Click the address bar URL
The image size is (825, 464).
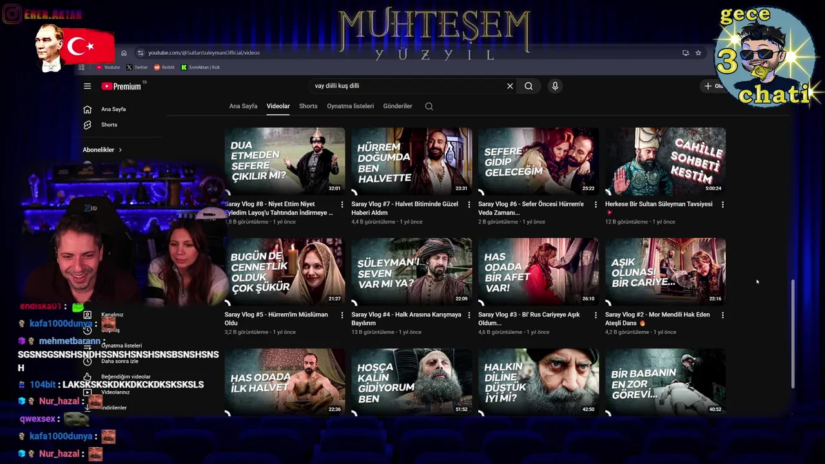204,53
